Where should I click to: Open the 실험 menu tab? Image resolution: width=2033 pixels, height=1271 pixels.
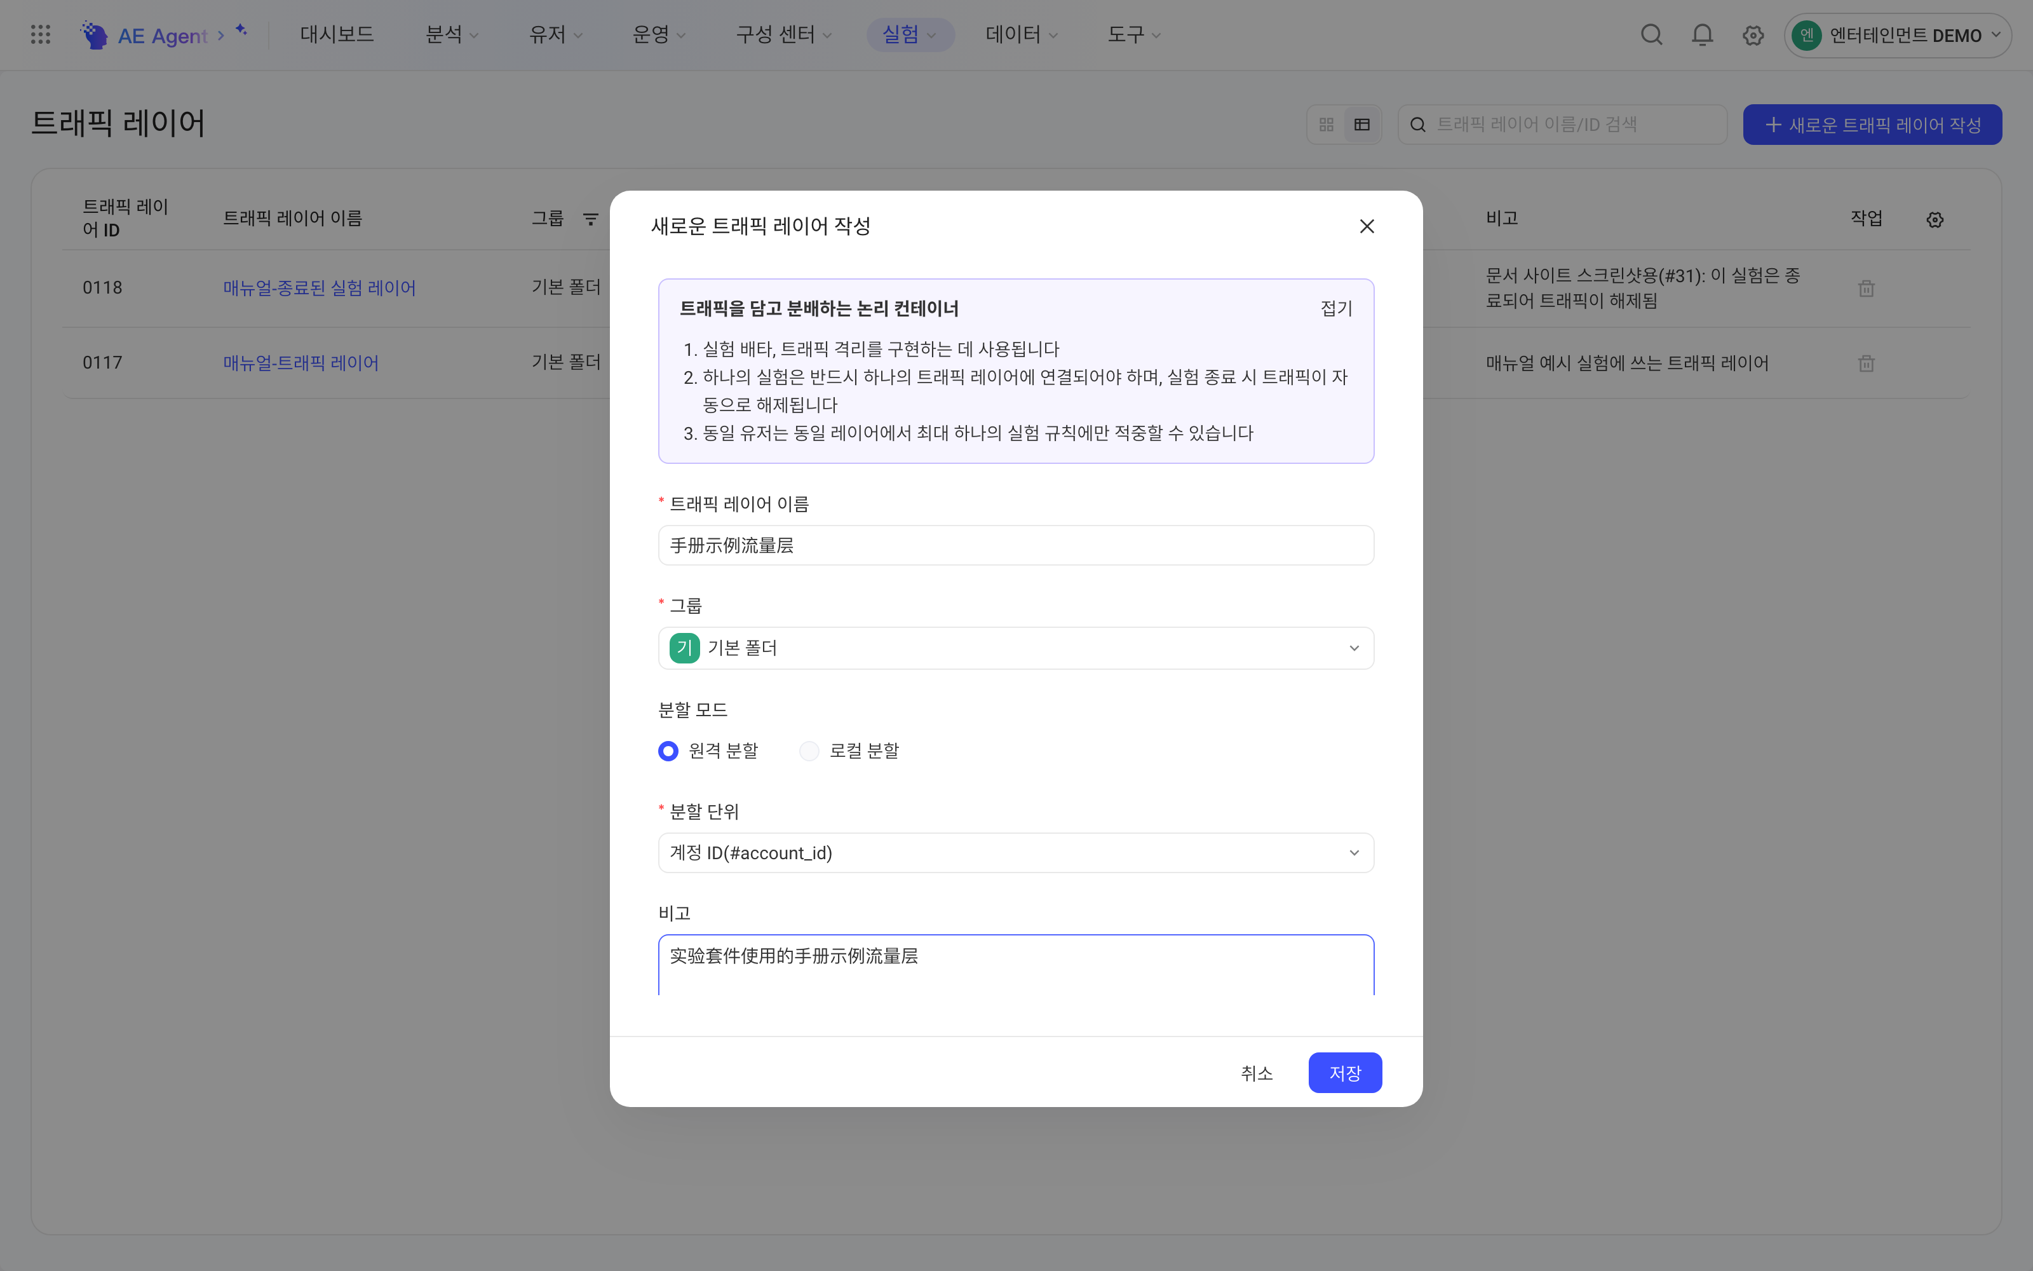click(910, 34)
